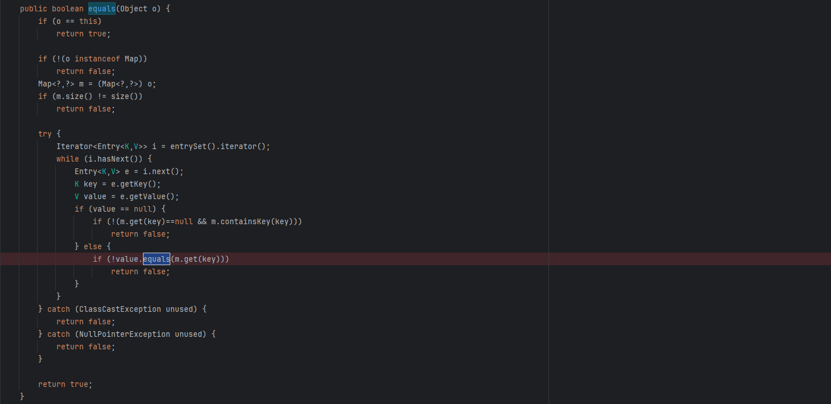Click the ClassCastException type name
The height and width of the screenshot is (404, 831).
pyautogui.click(x=120, y=309)
